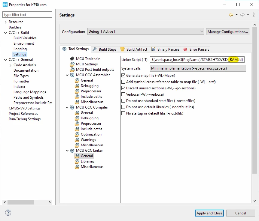This screenshot has height=221, width=259.
Task: Collapse the C/C++ General node
Action: [5, 60]
